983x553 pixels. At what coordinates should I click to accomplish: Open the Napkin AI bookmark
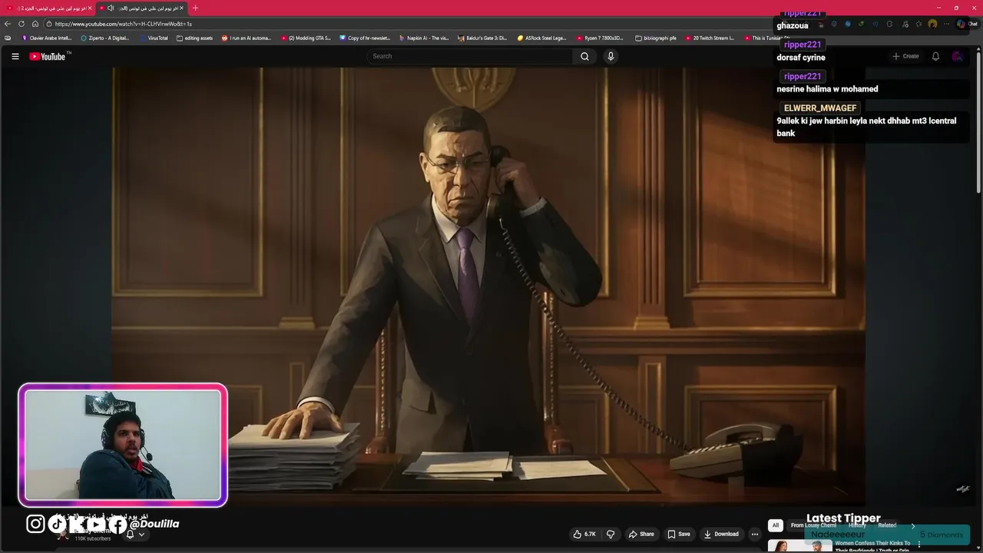[424, 38]
